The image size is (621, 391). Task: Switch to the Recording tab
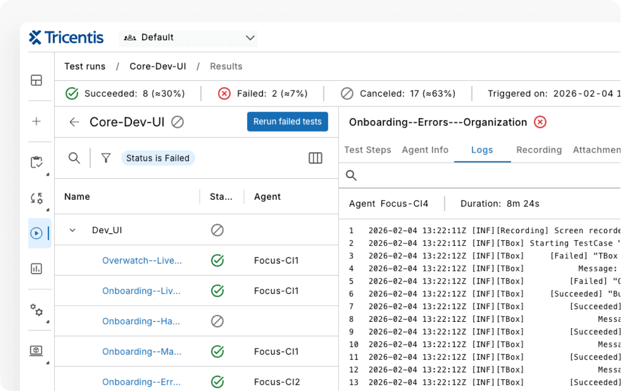tap(539, 150)
